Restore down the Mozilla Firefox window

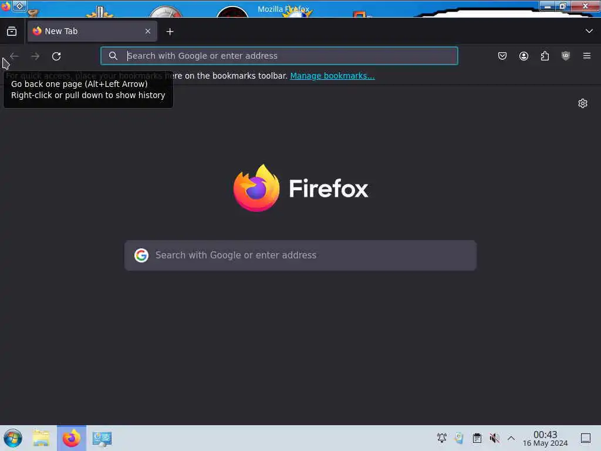[x=563, y=6]
